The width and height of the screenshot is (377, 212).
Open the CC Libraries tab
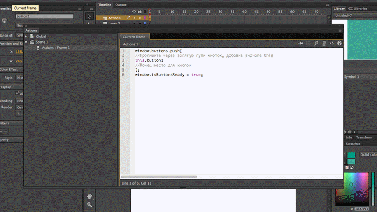click(358, 9)
